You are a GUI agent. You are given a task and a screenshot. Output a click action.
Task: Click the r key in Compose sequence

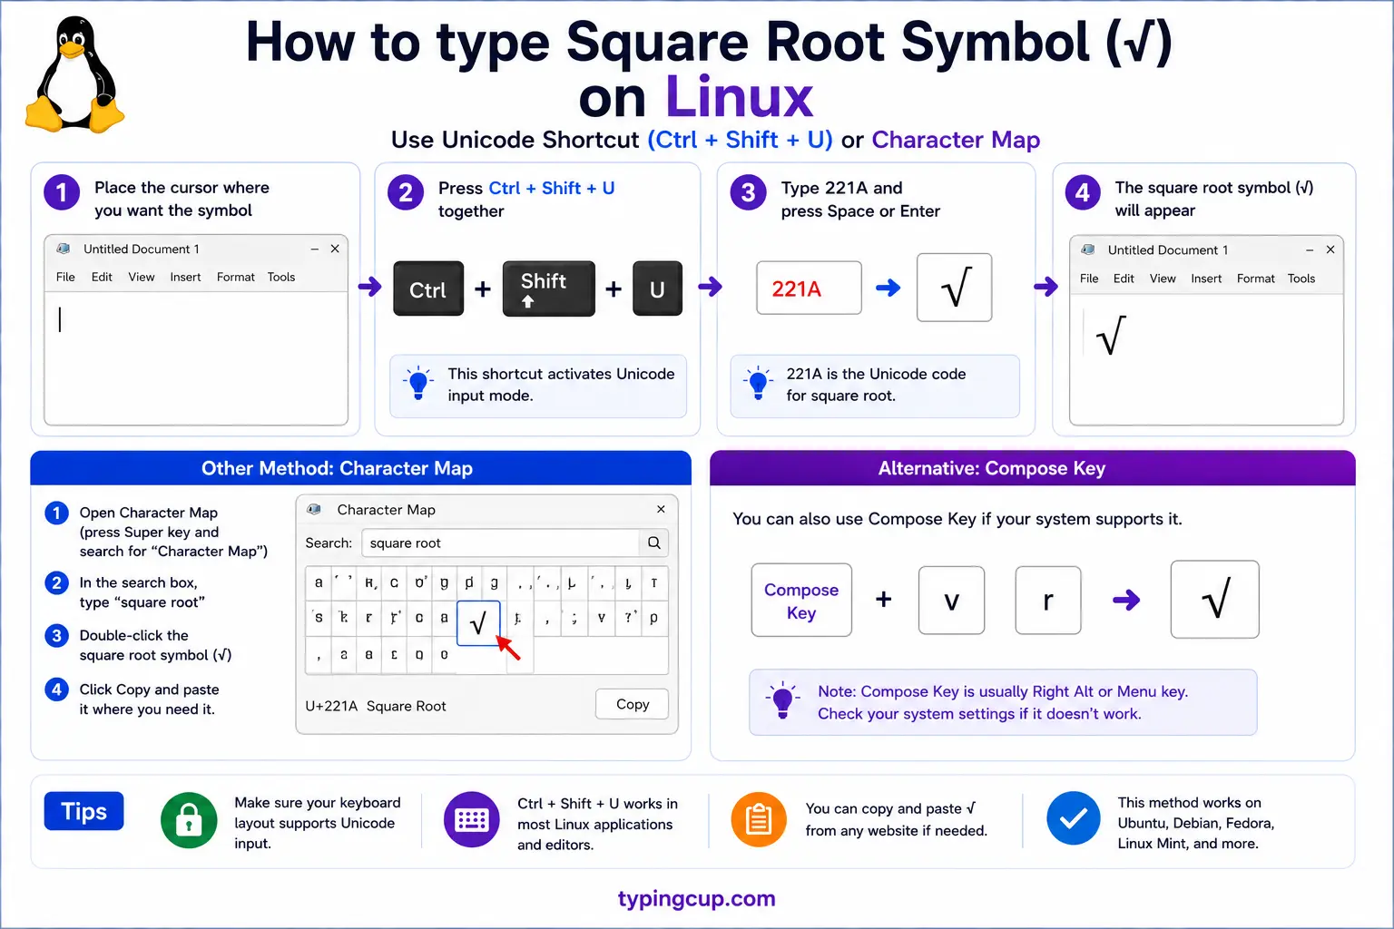coord(1048,601)
